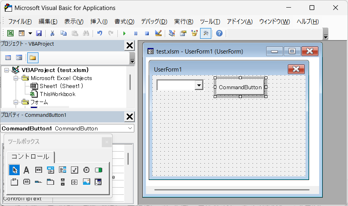Choose the CommandButton tool in toolbox
Screen dimensions: 348x206
click(x=26, y=182)
